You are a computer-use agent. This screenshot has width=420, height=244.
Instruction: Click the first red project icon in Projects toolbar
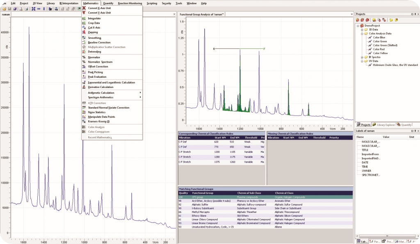357,20
